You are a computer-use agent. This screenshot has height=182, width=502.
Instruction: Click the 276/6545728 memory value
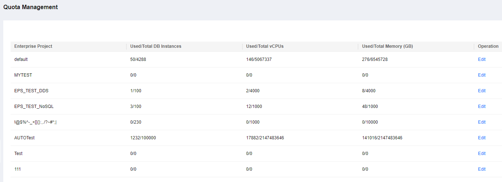[x=375, y=59]
